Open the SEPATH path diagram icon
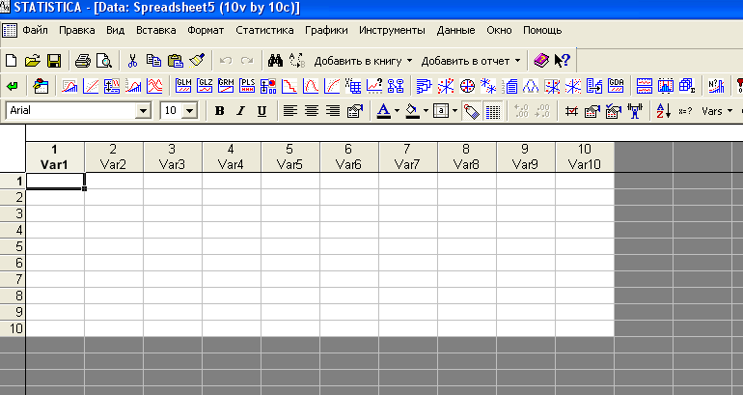This screenshot has height=395, width=743. [x=396, y=86]
